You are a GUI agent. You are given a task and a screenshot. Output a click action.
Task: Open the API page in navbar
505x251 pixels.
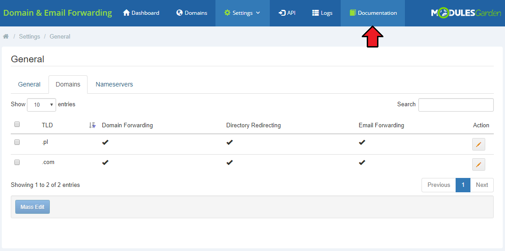pos(287,13)
